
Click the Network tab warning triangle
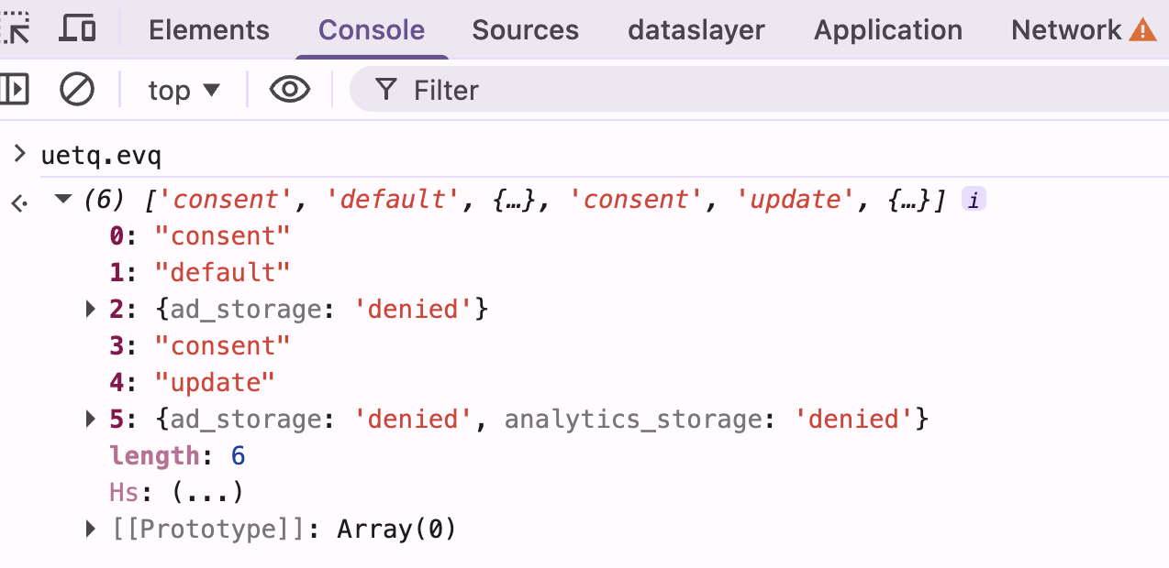coord(1142,30)
